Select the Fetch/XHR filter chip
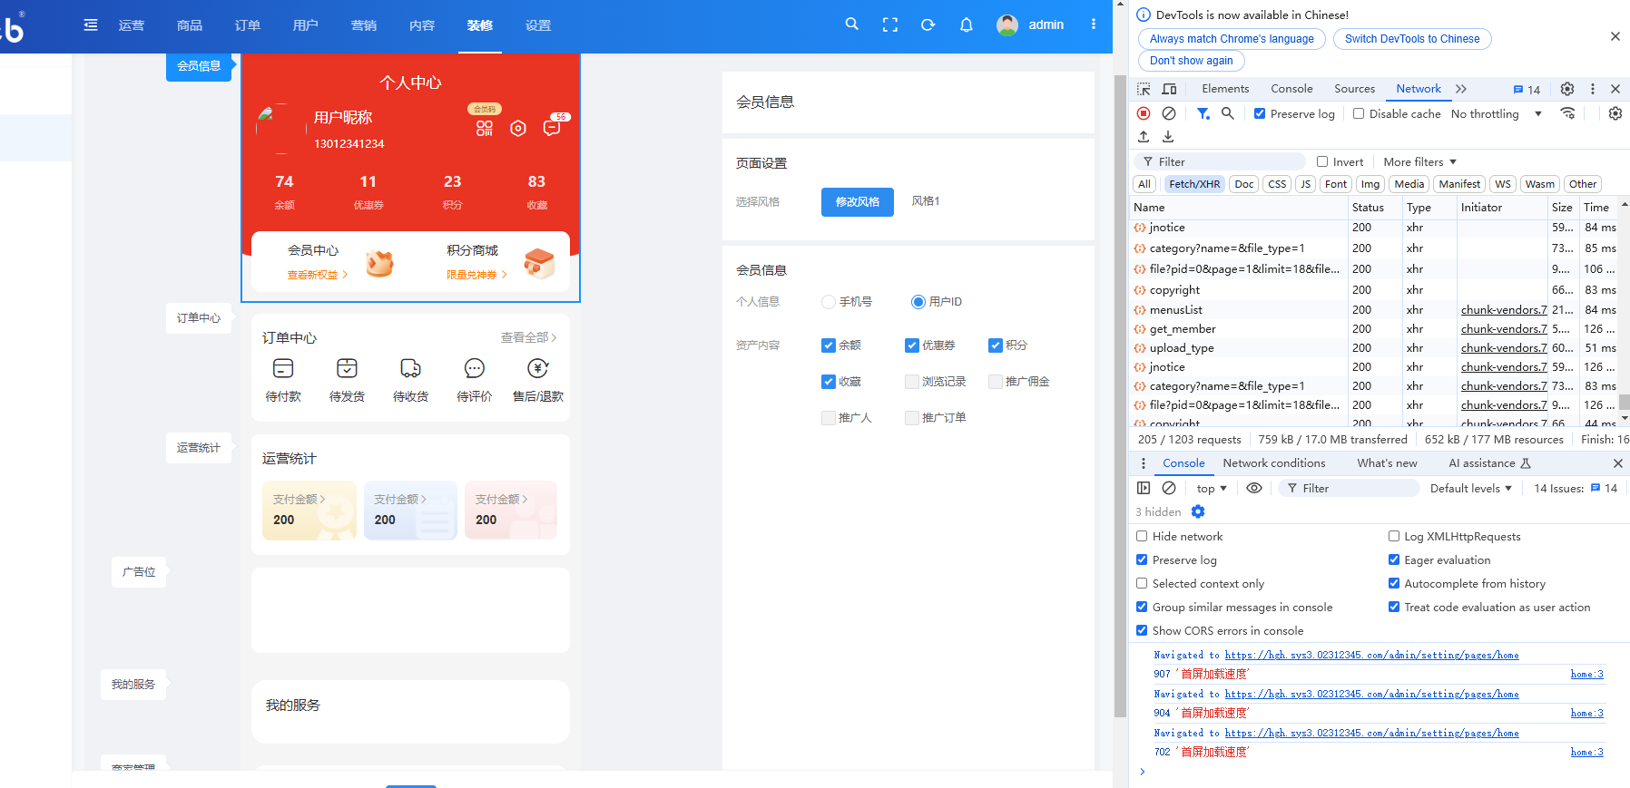This screenshot has height=788, width=1630. (x=1194, y=184)
